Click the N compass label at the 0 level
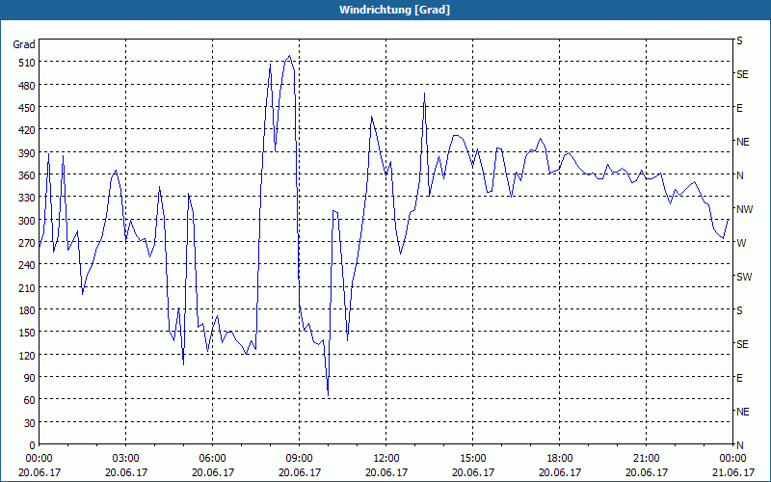This screenshot has height=482, width=771. click(x=739, y=445)
